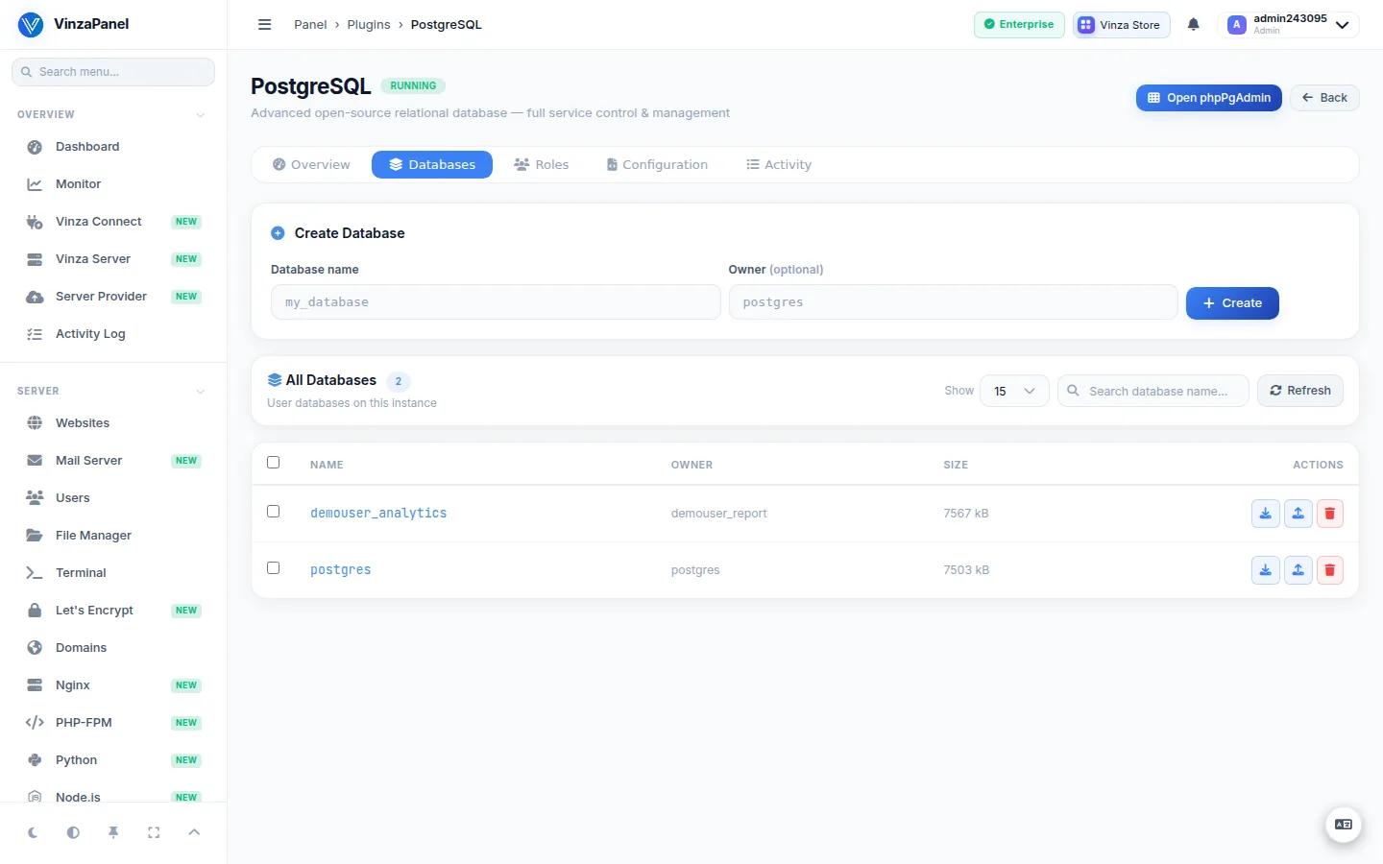Check the postgres row checkbox

tap(273, 568)
